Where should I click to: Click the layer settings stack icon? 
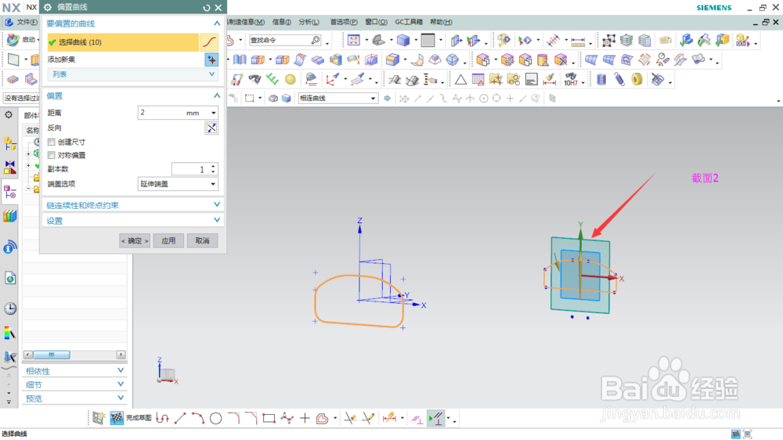point(626,40)
